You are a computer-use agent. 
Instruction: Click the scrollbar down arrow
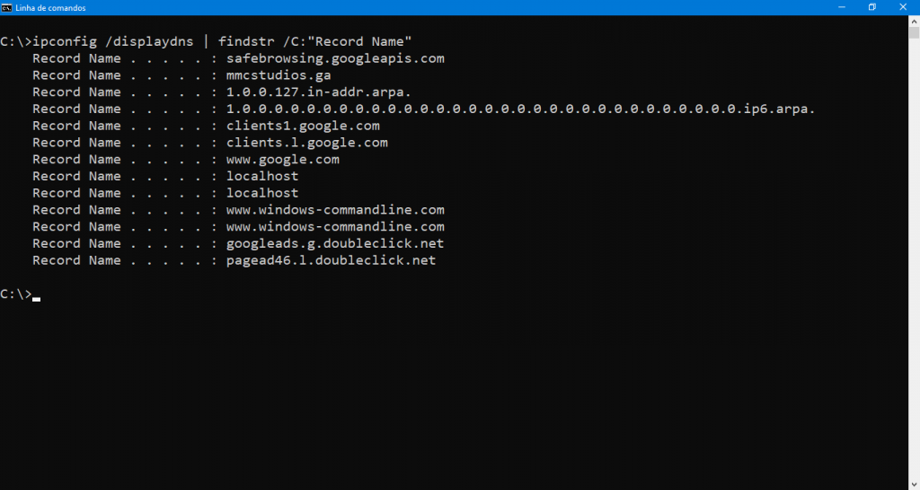pyautogui.click(x=914, y=485)
